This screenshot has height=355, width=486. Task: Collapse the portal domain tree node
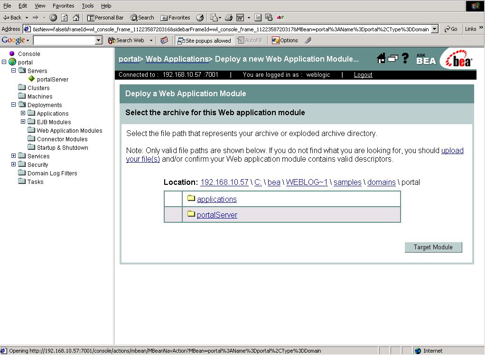click(4, 62)
